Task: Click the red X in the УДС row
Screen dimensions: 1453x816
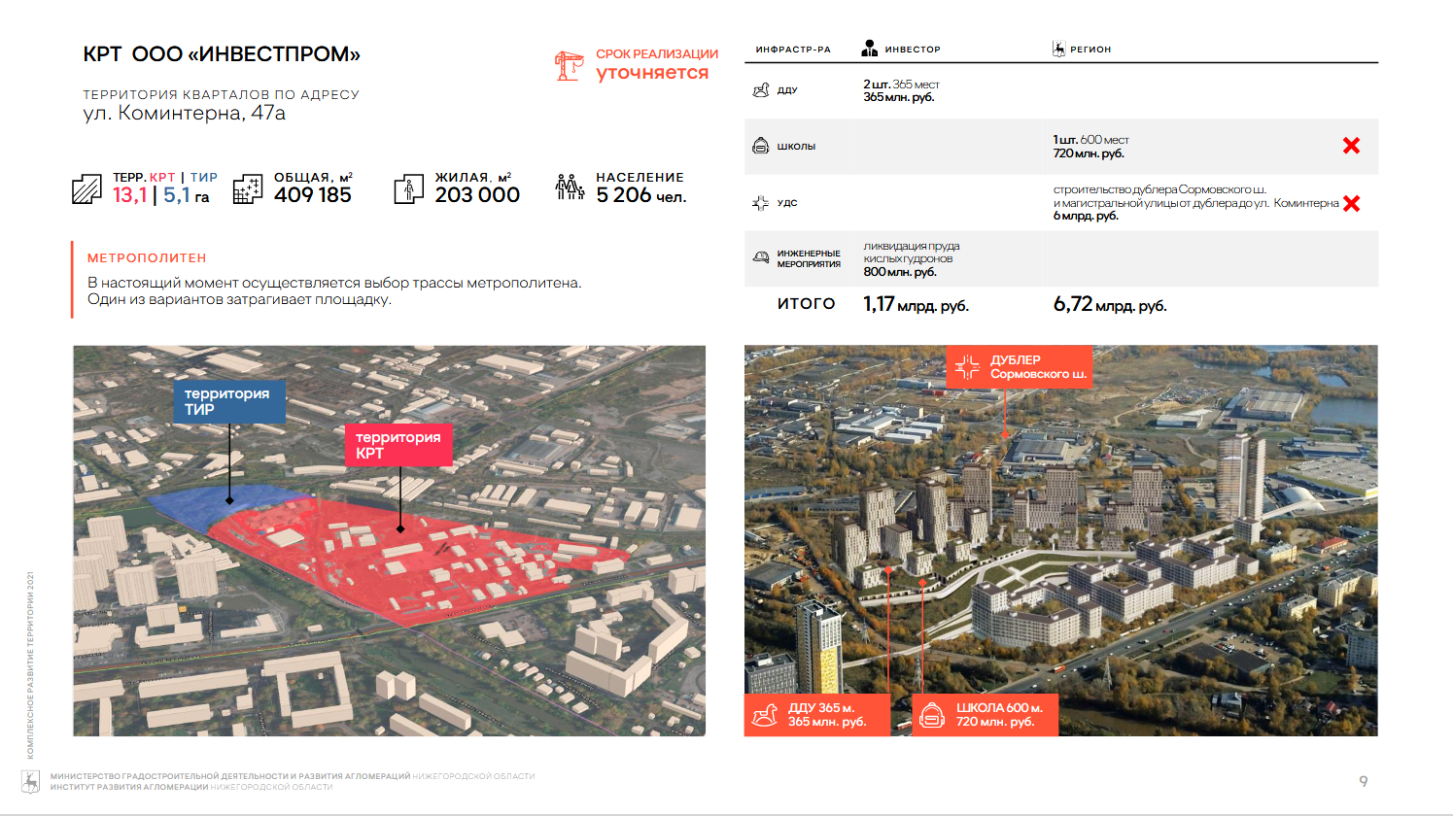Action: [x=1351, y=203]
